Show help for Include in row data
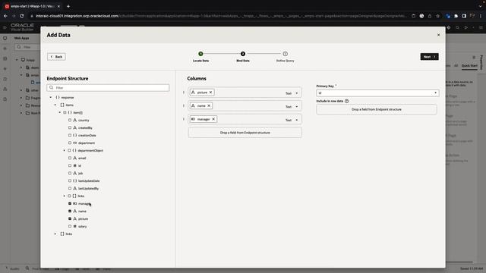 346,101
